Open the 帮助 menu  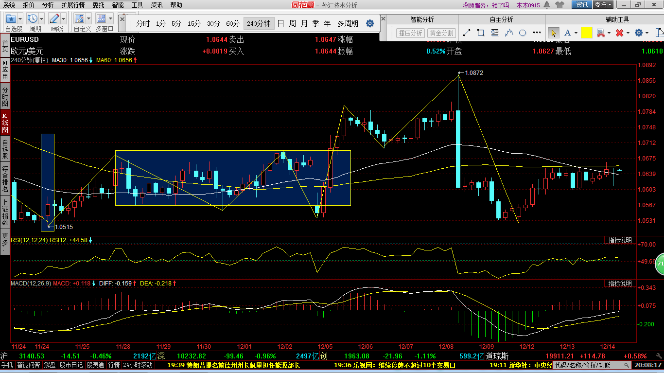click(176, 5)
